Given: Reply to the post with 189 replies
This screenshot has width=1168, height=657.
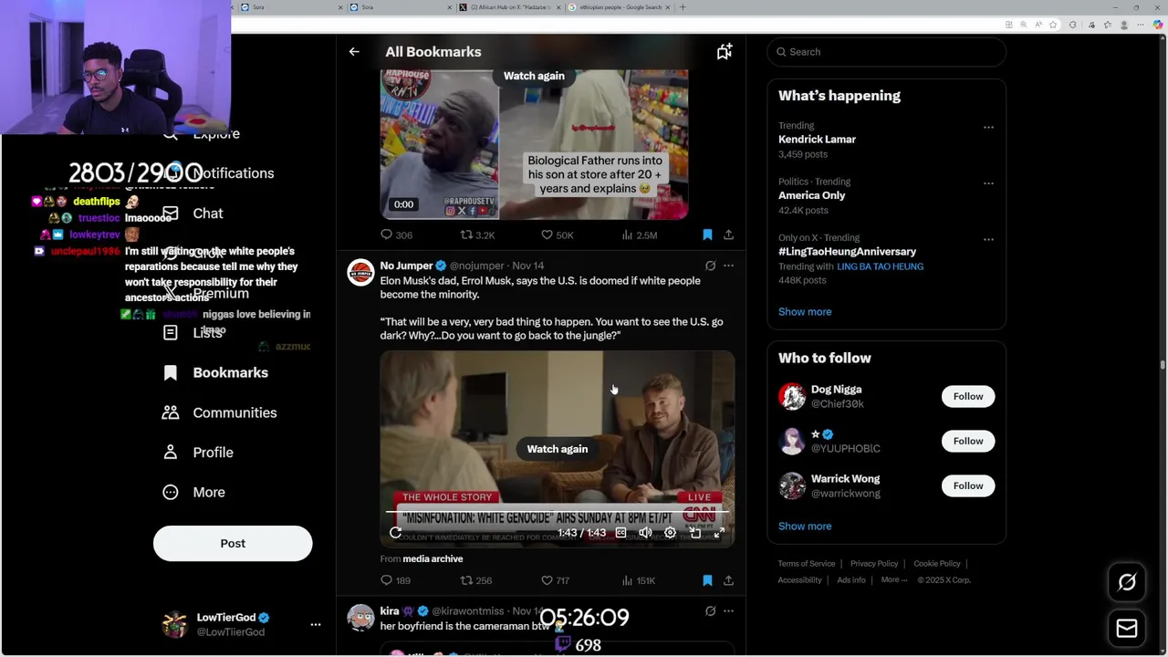Looking at the screenshot, I should click(x=395, y=580).
